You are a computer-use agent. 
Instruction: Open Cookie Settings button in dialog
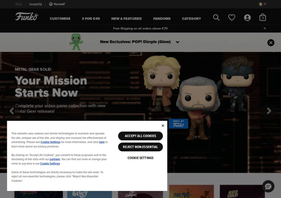coord(140,158)
